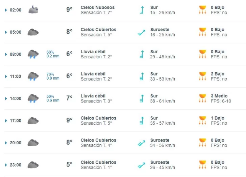Expand the 08:00 forecast row arrow

6,54
